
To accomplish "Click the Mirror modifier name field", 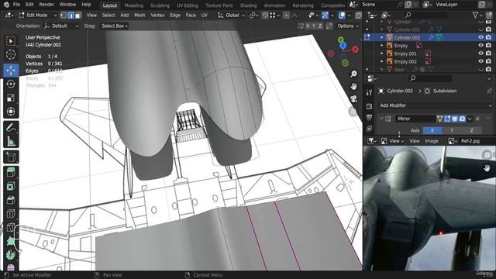I will [415, 119].
